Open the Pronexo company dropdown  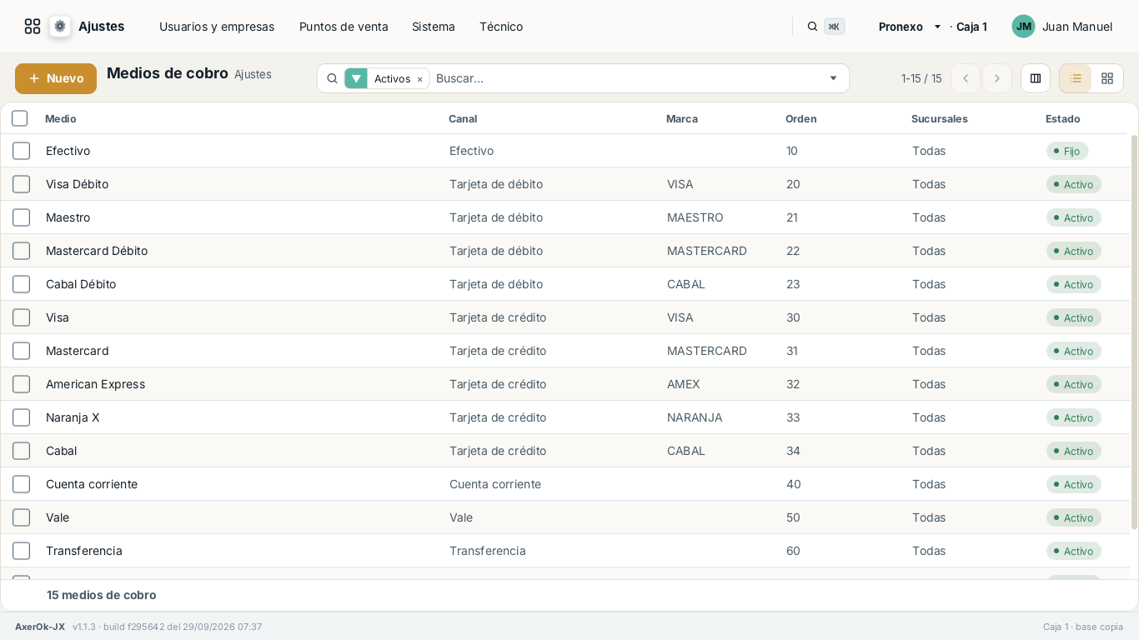[x=910, y=27]
